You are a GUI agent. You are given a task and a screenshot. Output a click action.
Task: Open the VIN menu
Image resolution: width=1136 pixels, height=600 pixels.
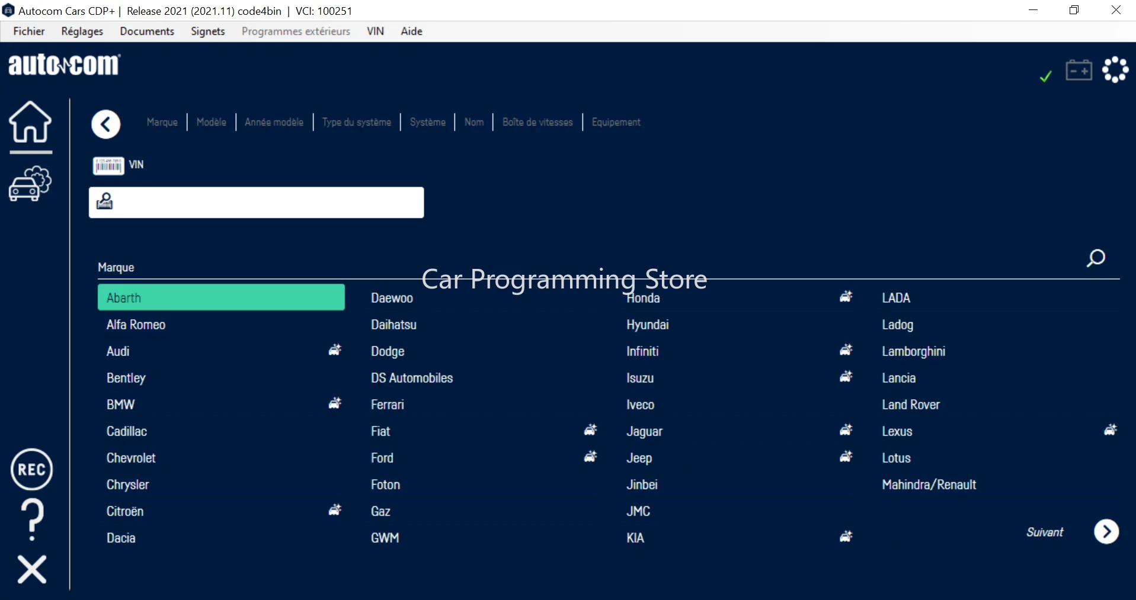coord(375,31)
